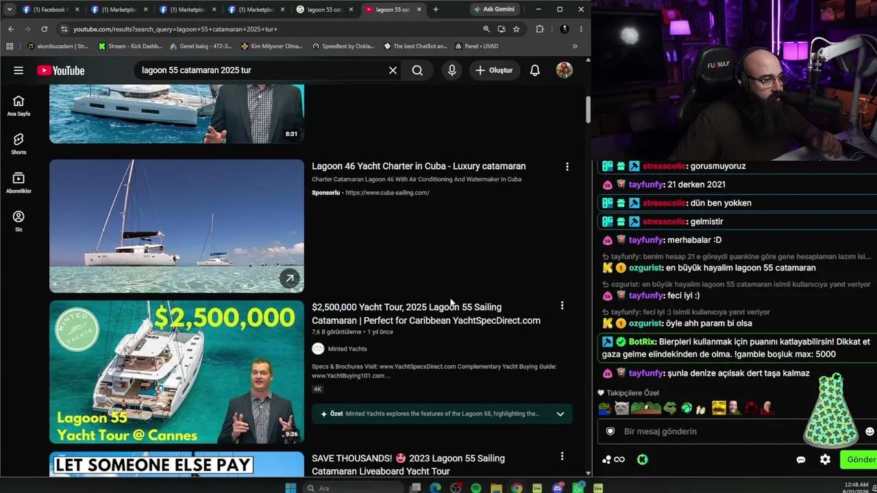Switch to the Facebook tab
This screenshot has width=877, height=493.
pos(49,10)
